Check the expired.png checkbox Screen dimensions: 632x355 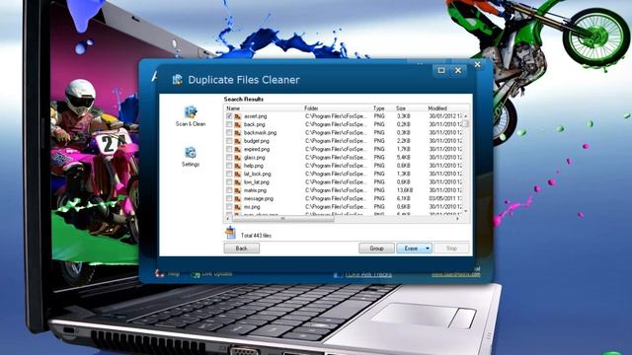[x=229, y=149]
